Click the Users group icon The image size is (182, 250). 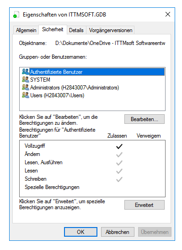[x=26, y=95]
